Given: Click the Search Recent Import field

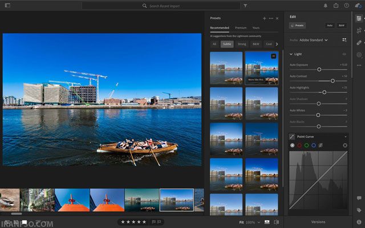Looking at the screenshot, I should click(161, 6).
